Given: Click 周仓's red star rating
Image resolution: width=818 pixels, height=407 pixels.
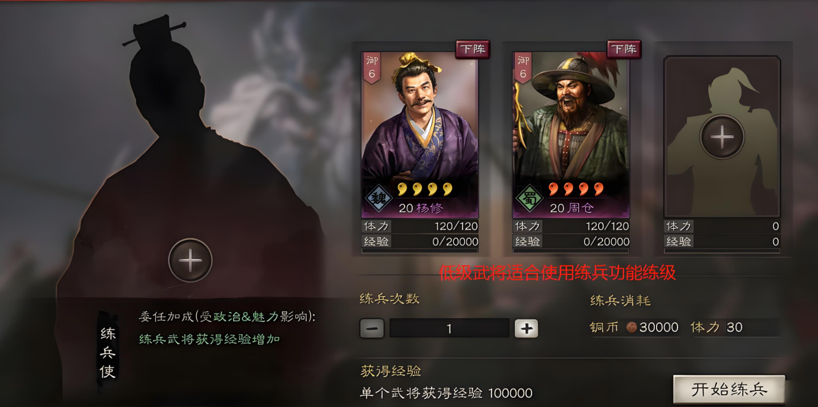Looking at the screenshot, I should point(576,188).
